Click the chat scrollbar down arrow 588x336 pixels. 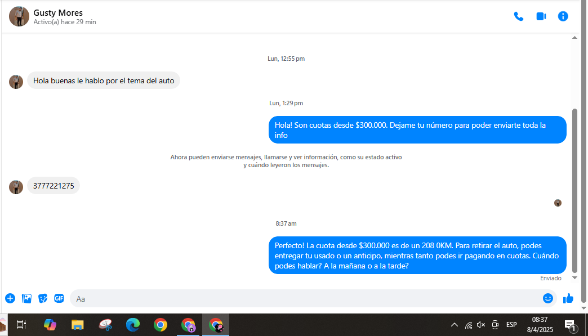pos(574,277)
